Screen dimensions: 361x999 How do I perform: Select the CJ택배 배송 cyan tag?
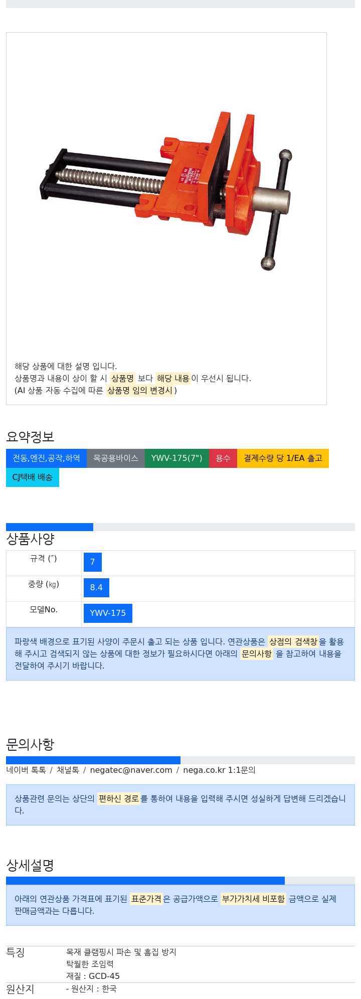point(33,477)
